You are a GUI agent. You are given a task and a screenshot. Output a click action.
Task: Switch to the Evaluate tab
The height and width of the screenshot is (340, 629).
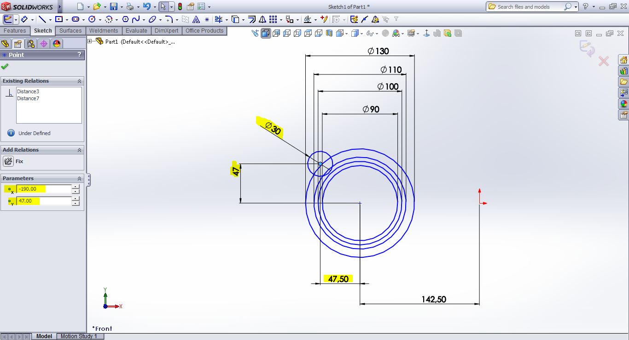coord(136,31)
